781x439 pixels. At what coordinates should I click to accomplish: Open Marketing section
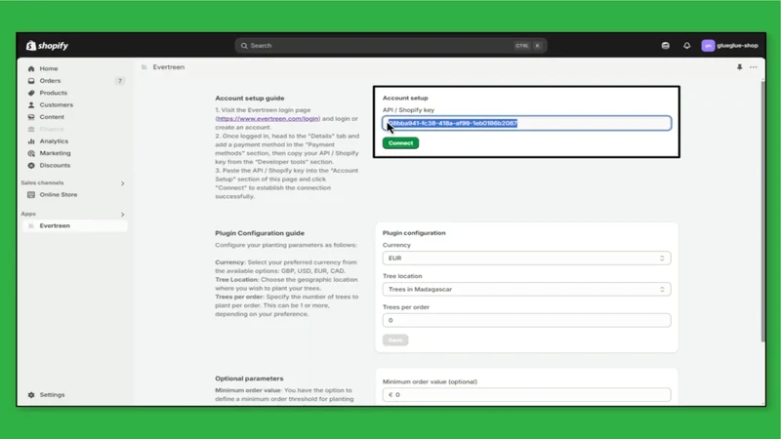tap(56, 153)
